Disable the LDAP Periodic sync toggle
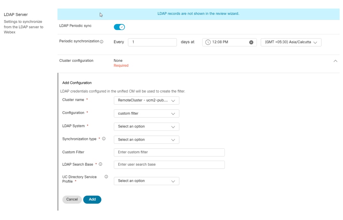The image size is (343, 220). (x=119, y=27)
